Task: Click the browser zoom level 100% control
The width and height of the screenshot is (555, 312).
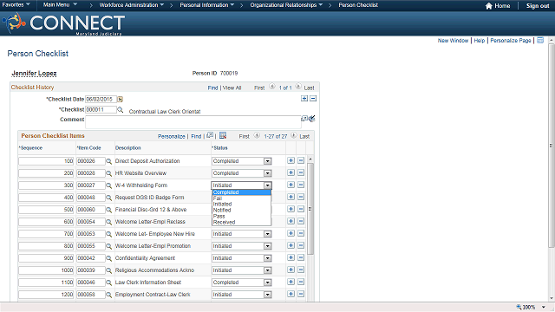Action: (x=530, y=307)
